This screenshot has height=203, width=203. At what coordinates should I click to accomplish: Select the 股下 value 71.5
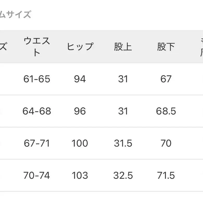pyautogui.click(x=166, y=176)
